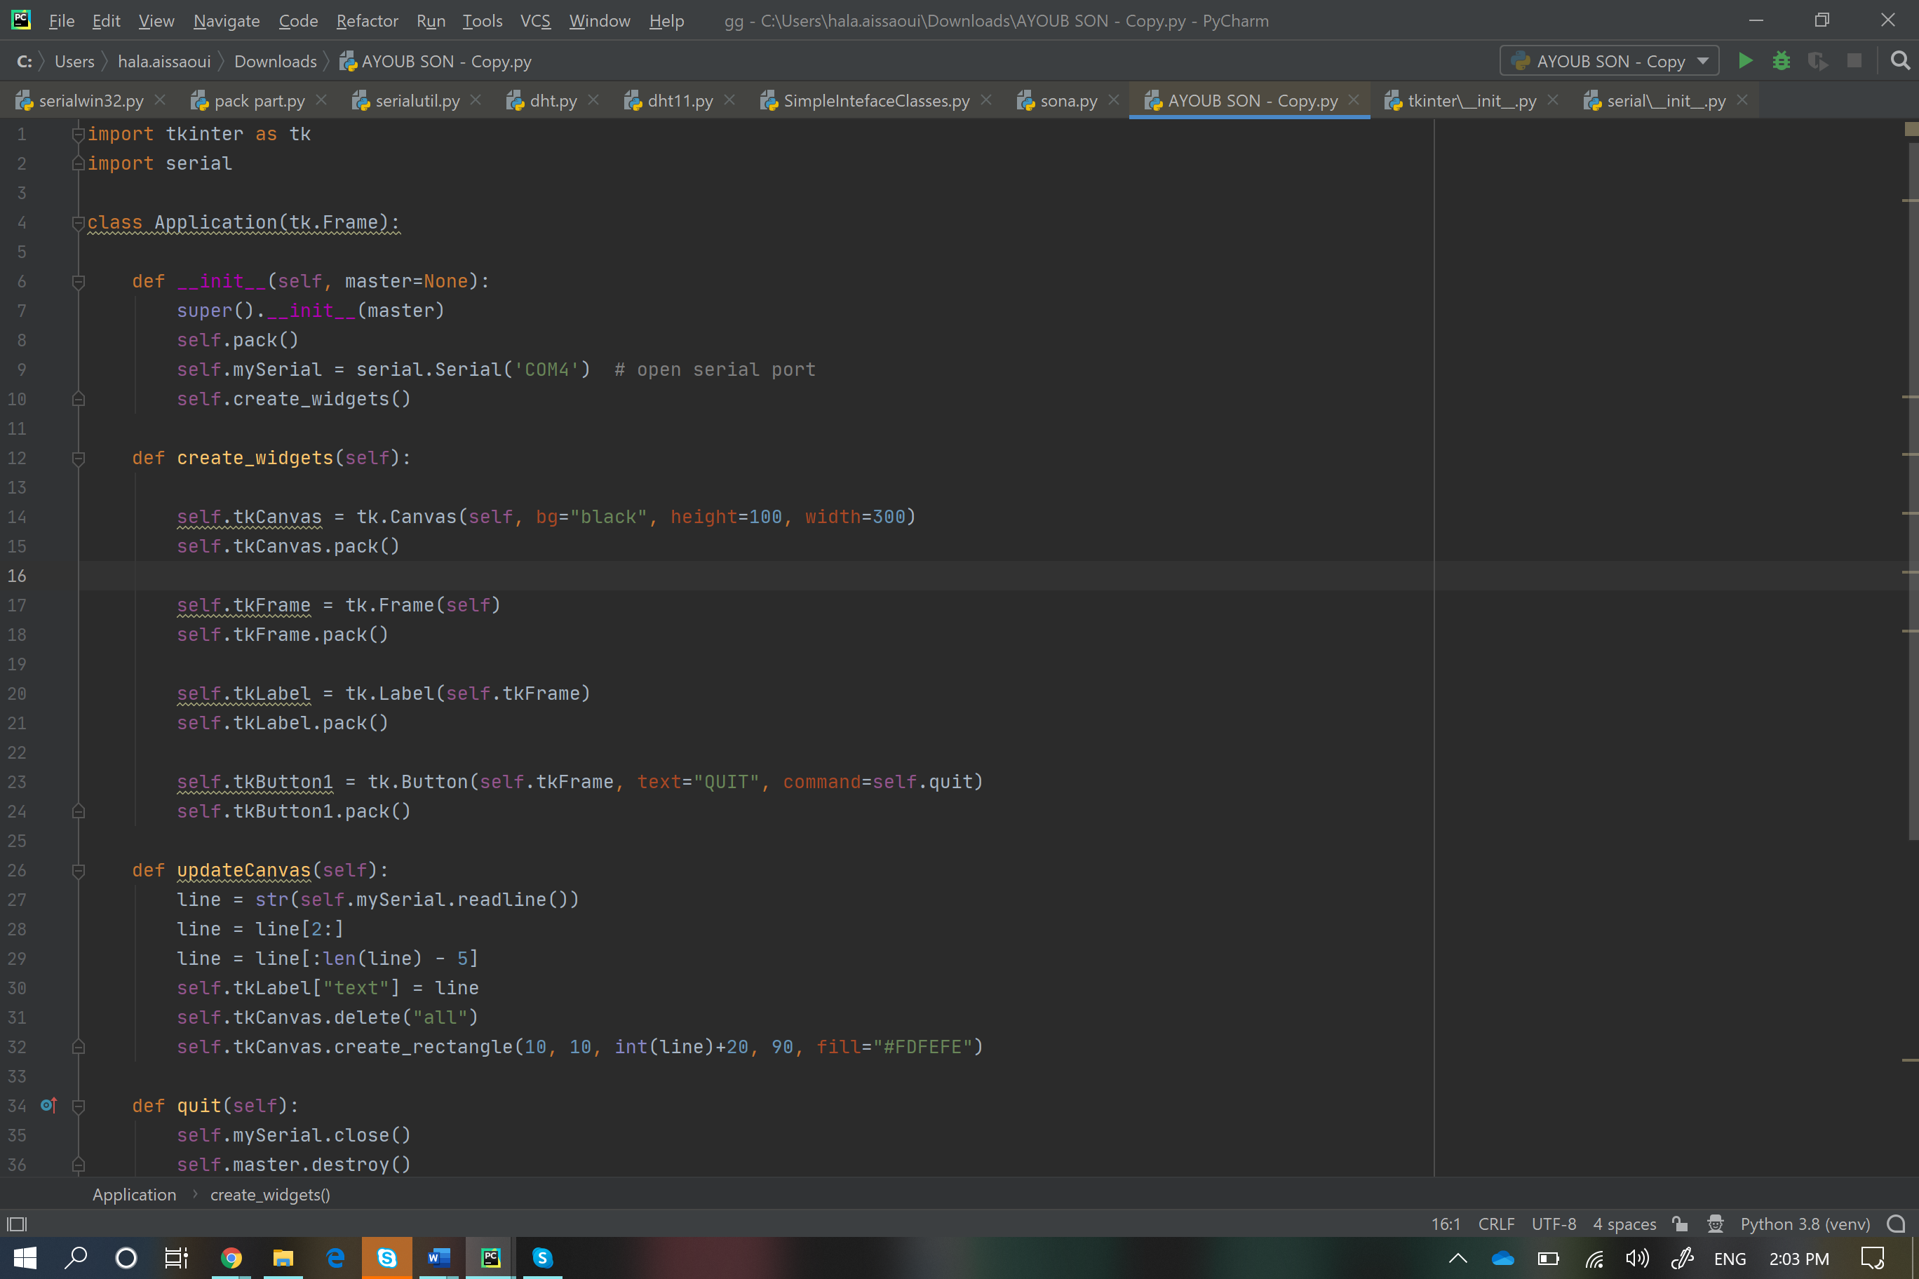Open the Refactor menu
This screenshot has height=1279, width=1919.
tap(366, 20)
